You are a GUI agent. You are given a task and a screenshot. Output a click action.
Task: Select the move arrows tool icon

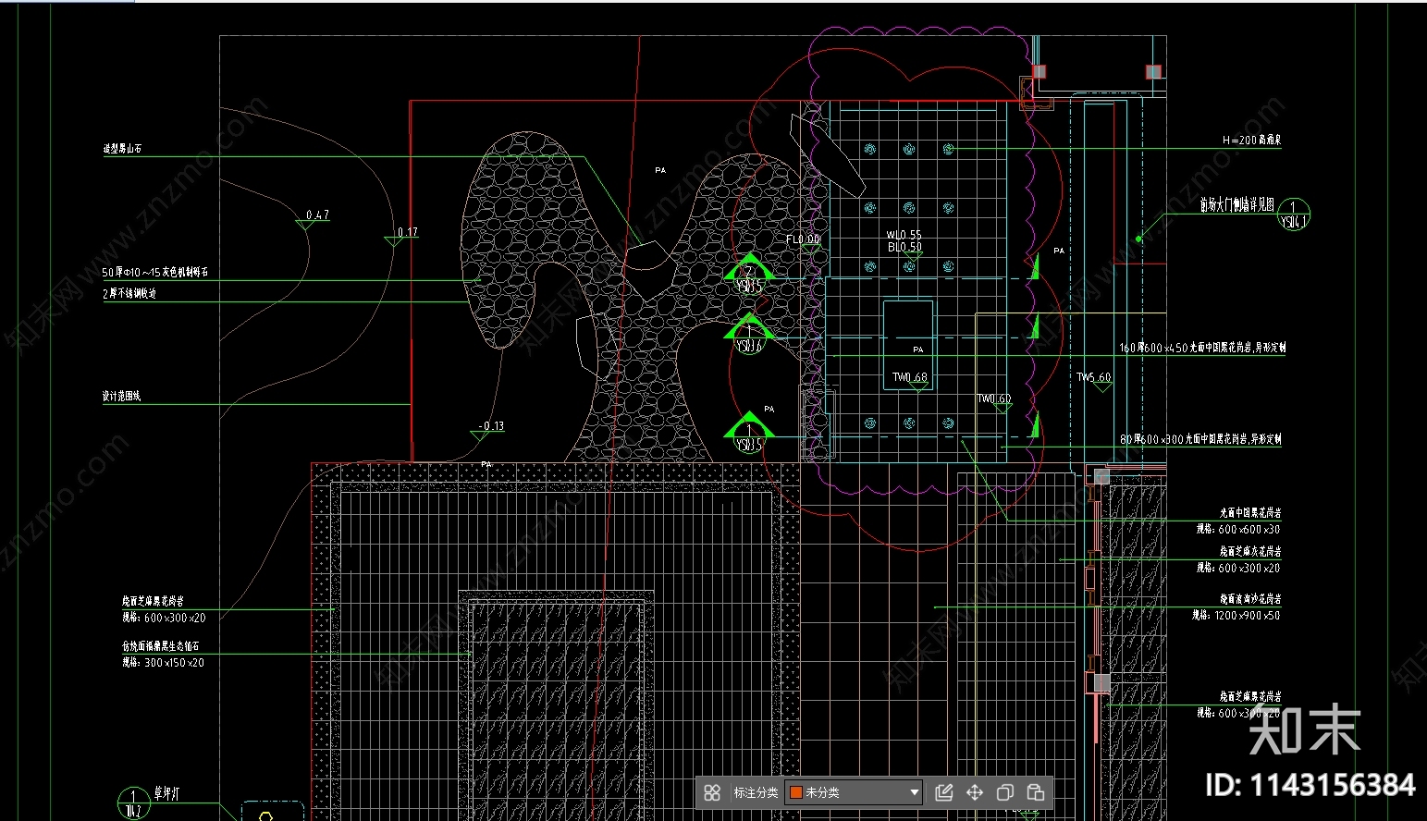click(x=975, y=792)
